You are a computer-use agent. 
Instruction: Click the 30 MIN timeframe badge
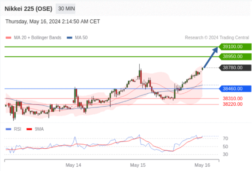pos(66,9)
